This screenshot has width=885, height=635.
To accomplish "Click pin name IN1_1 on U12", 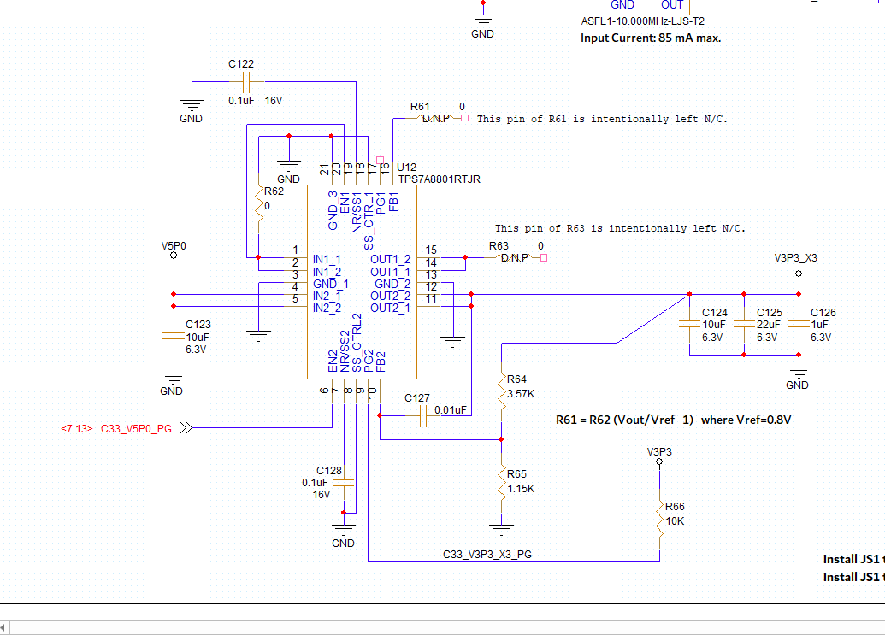I will coord(327,259).
